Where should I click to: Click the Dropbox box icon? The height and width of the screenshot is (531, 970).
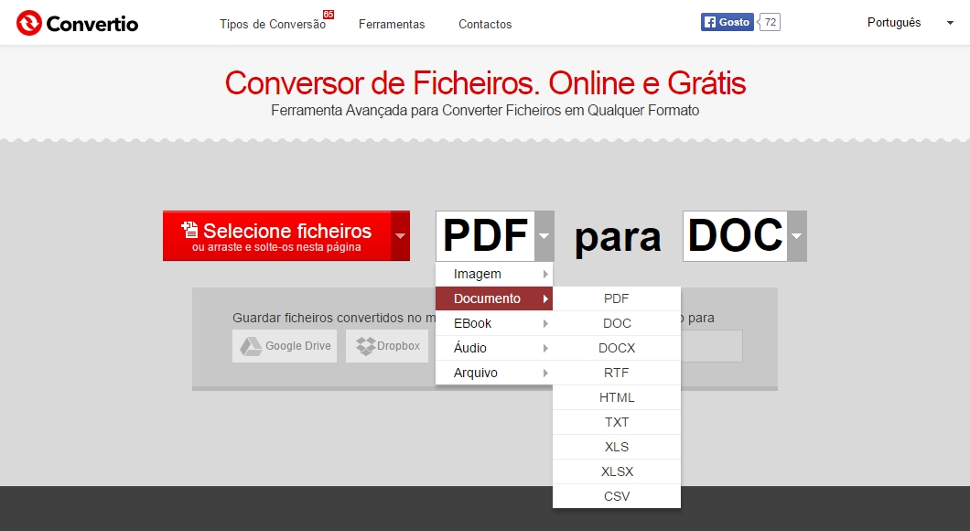(366, 347)
